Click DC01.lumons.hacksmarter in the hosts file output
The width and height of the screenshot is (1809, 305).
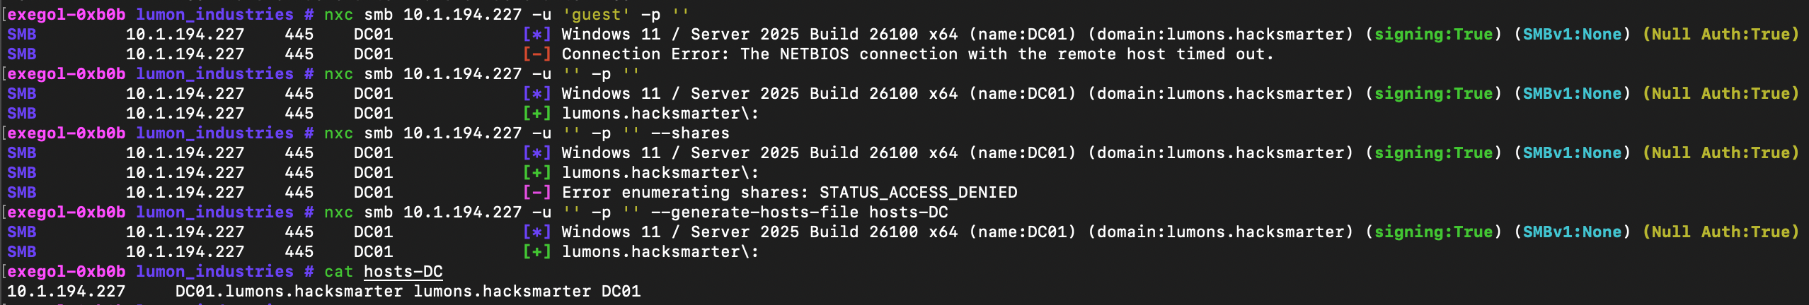click(x=289, y=292)
